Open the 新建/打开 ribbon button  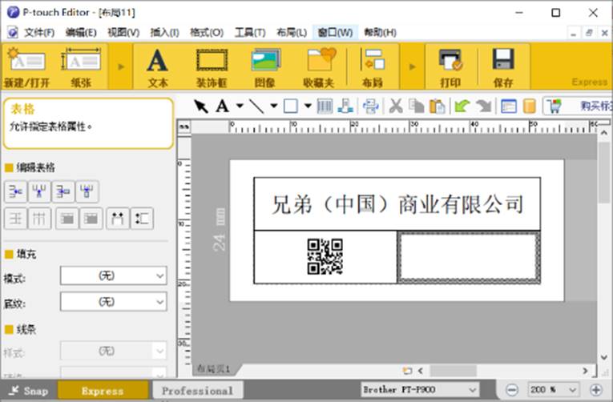(26, 67)
